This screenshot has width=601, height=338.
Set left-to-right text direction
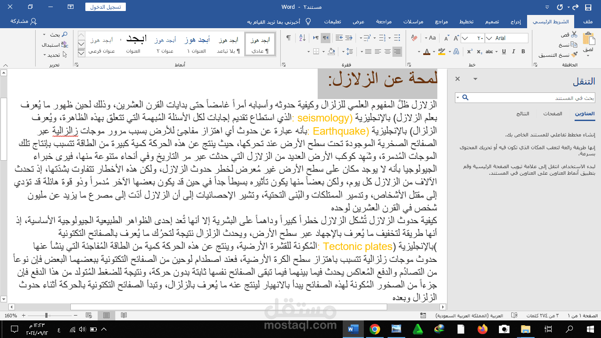(x=316, y=38)
